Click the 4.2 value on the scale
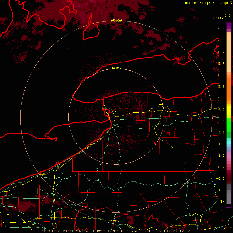This screenshot has width=233, height=233. pos(221,110)
